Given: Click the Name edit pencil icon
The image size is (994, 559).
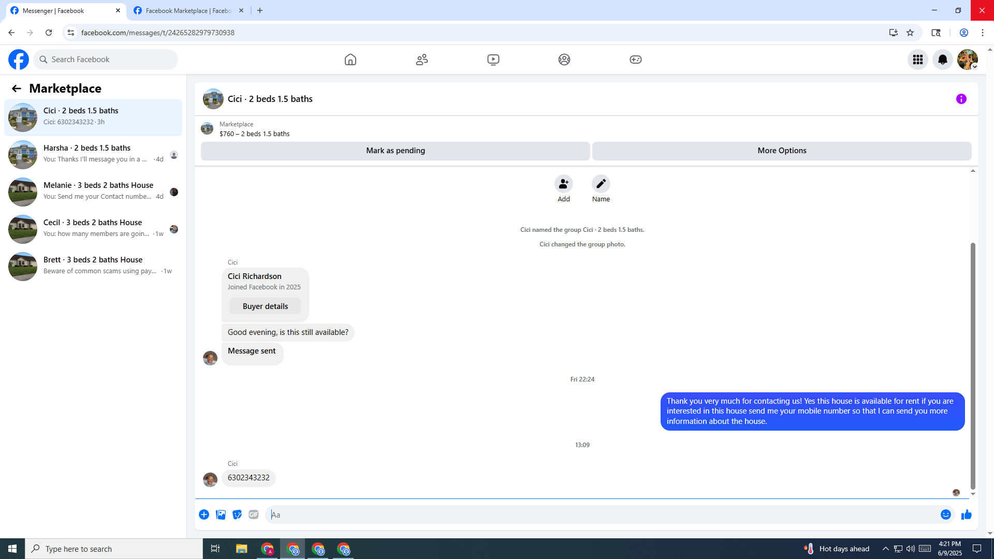Looking at the screenshot, I should (x=601, y=184).
